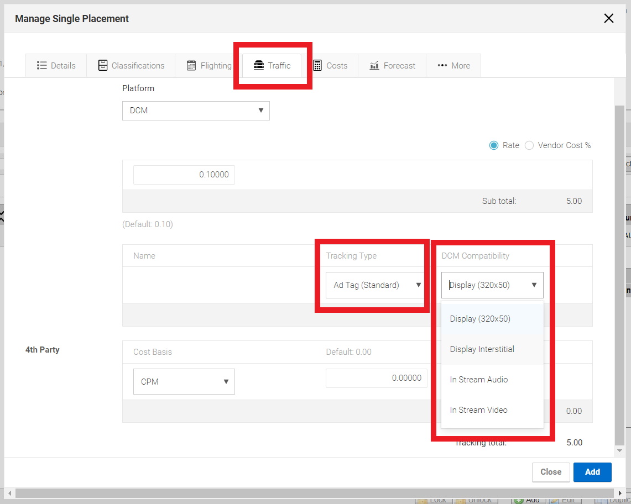Click the Name column header
The width and height of the screenshot is (631, 504).
[144, 256]
